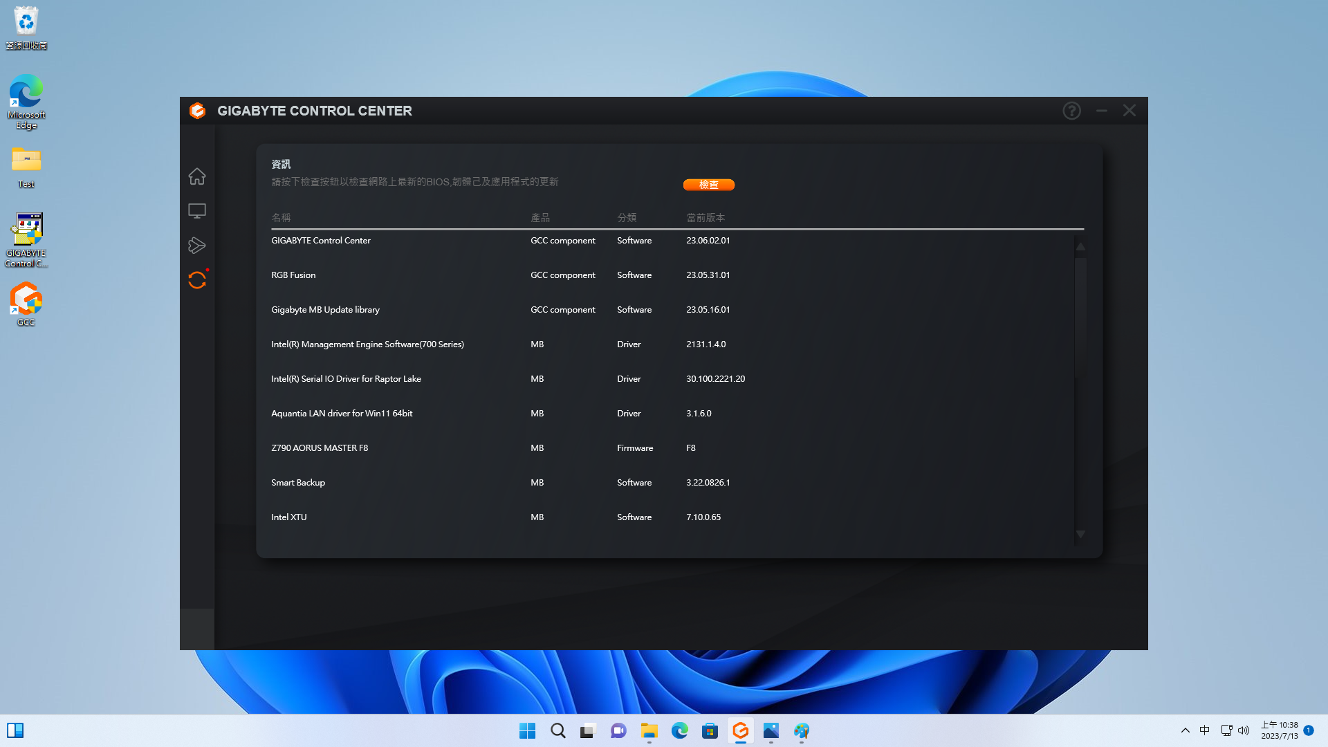Click the GIGABYTE Control Center logo icon
The width and height of the screenshot is (1328, 747).
point(198,111)
